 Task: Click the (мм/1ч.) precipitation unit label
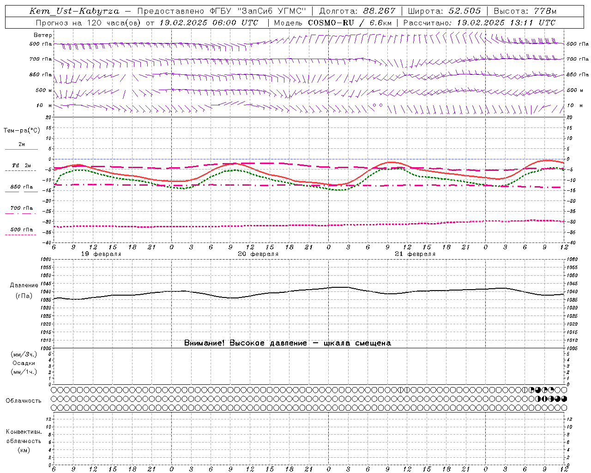click(x=24, y=372)
